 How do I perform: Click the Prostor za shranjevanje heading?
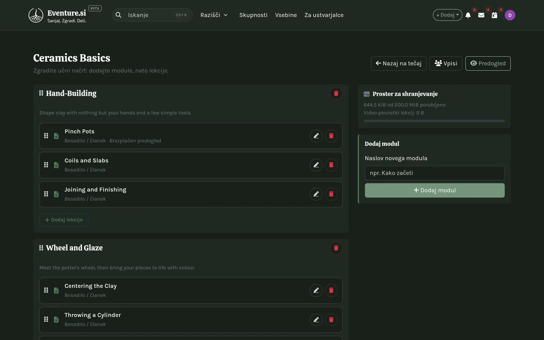pos(405,94)
